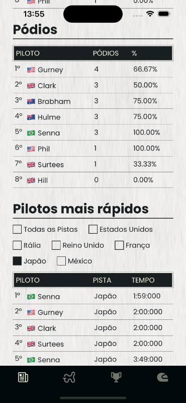Select the PÓDIOS column header
186x403 pixels.
click(106, 53)
